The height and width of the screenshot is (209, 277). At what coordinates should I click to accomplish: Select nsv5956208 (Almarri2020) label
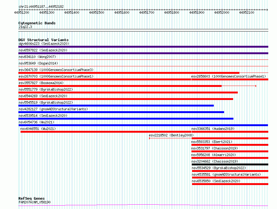pyautogui.click(x=214, y=155)
